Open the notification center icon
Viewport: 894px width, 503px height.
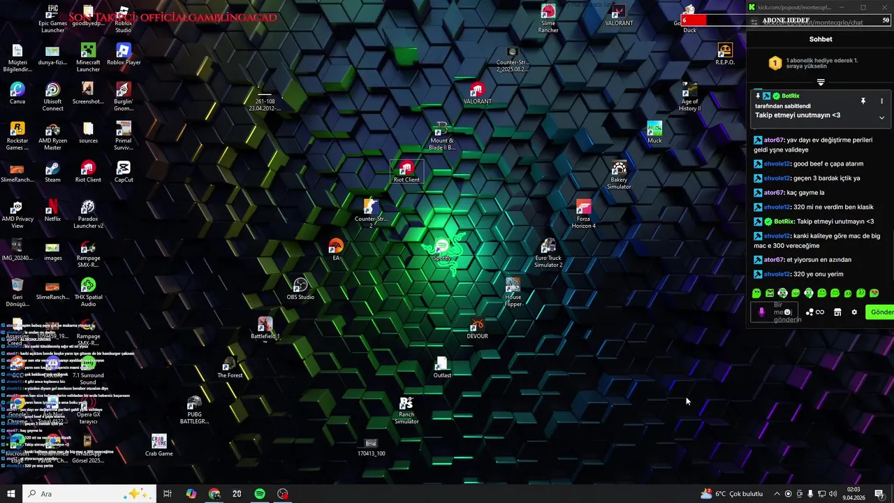pos(879,494)
